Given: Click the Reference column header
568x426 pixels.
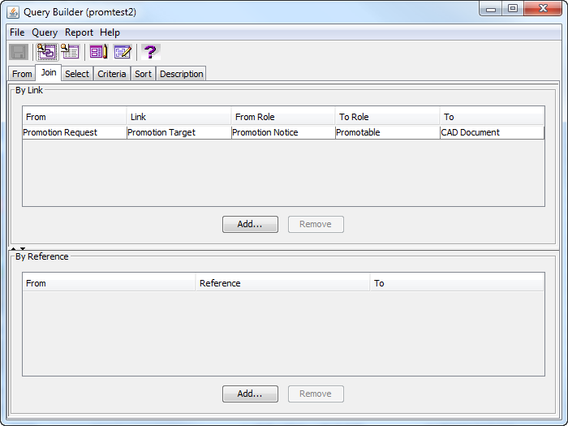Looking at the screenshot, I should point(283,283).
